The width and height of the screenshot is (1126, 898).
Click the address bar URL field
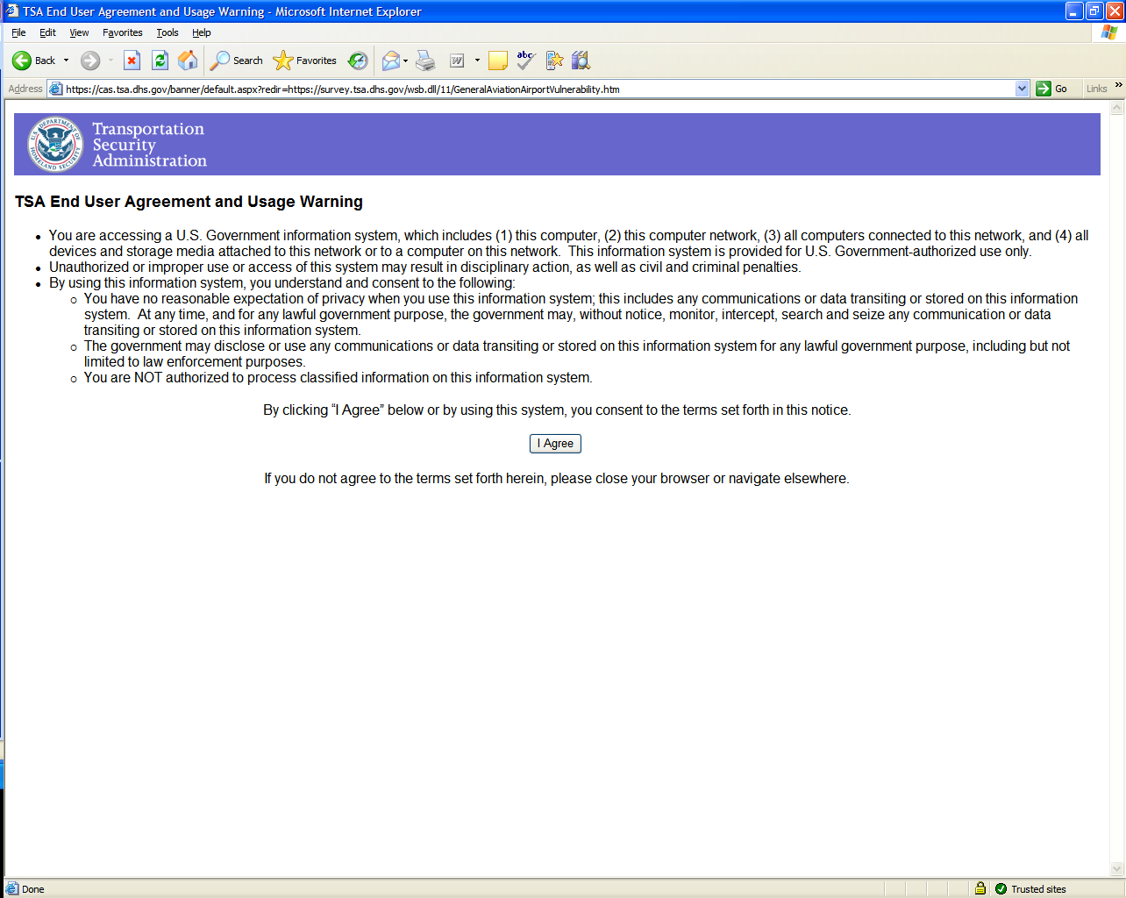click(x=538, y=89)
